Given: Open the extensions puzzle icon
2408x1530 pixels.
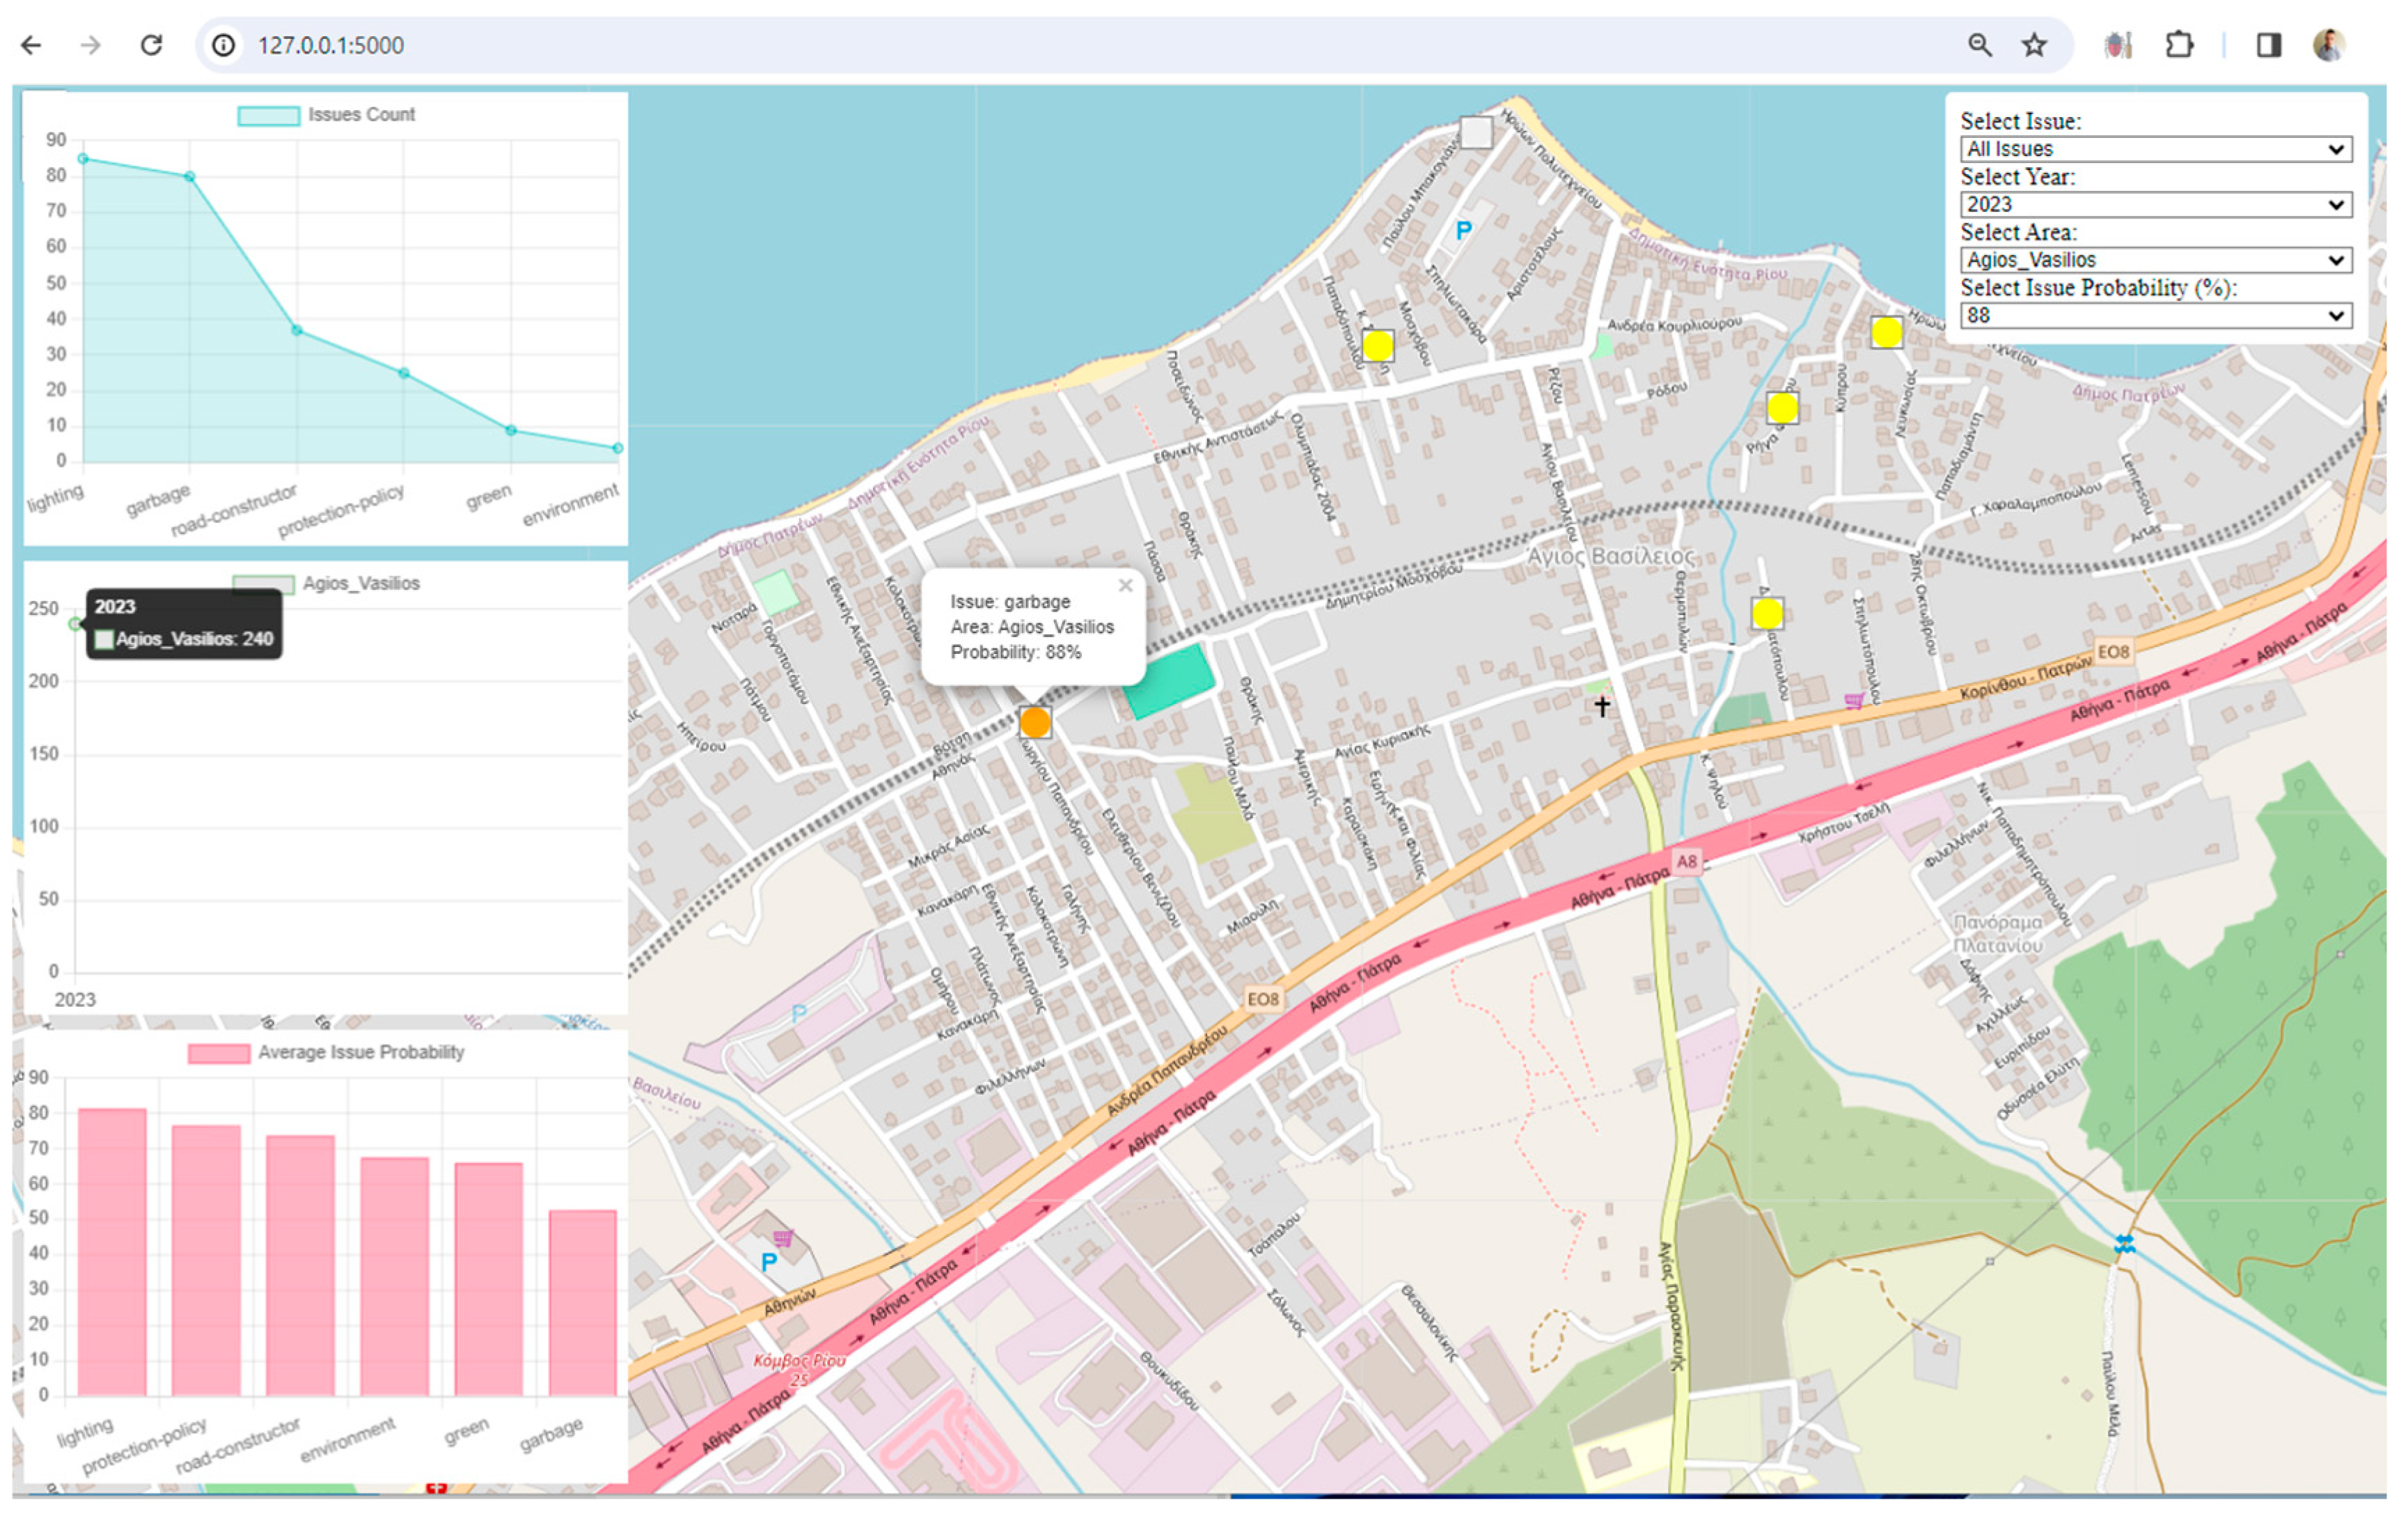Looking at the screenshot, I should click(2179, 45).
